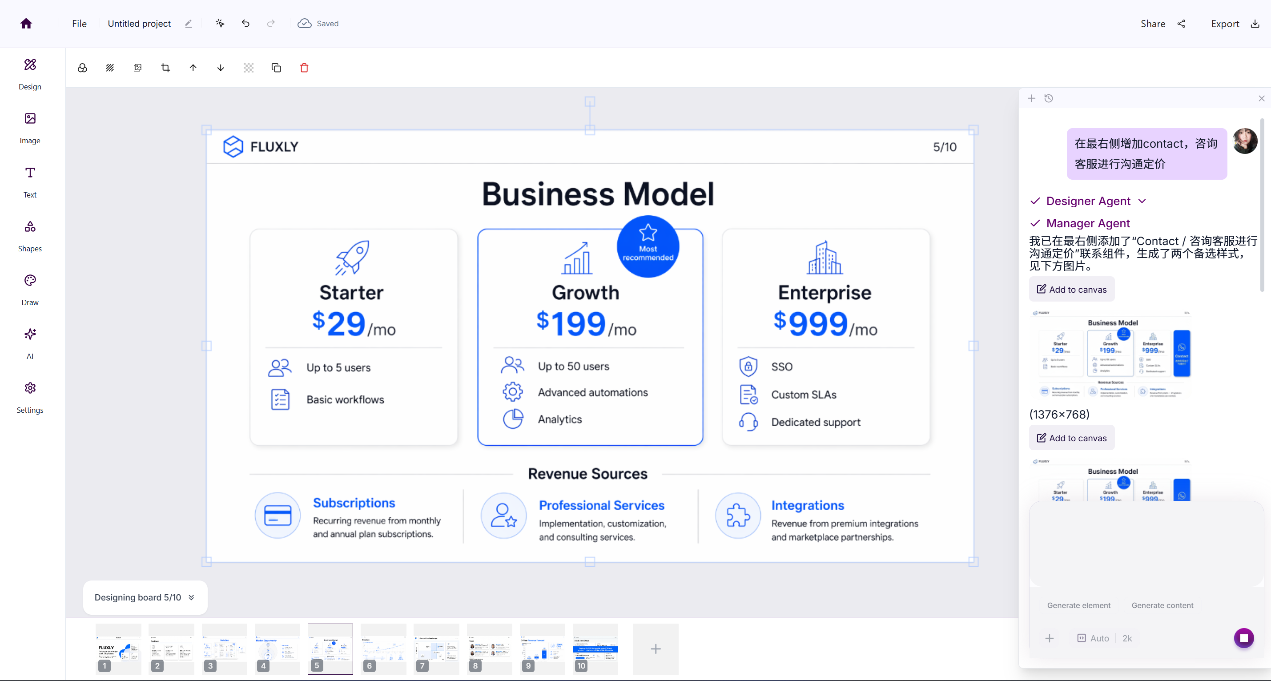Duplicate the selected element
This screenshot has width=1271, height=681.
coord(276,68)
